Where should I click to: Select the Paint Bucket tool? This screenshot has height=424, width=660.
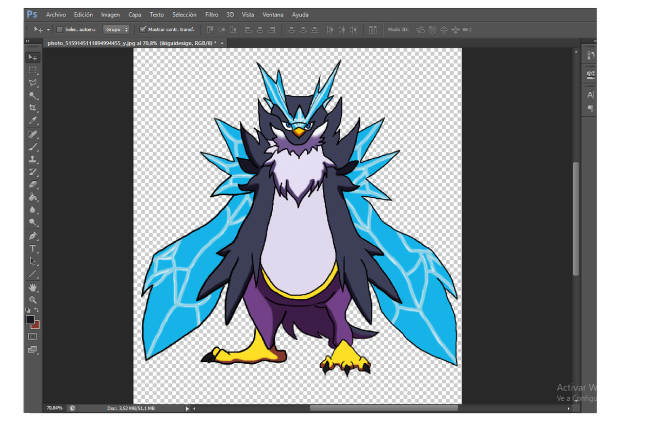pyautogui.click(x=32, y=197)
